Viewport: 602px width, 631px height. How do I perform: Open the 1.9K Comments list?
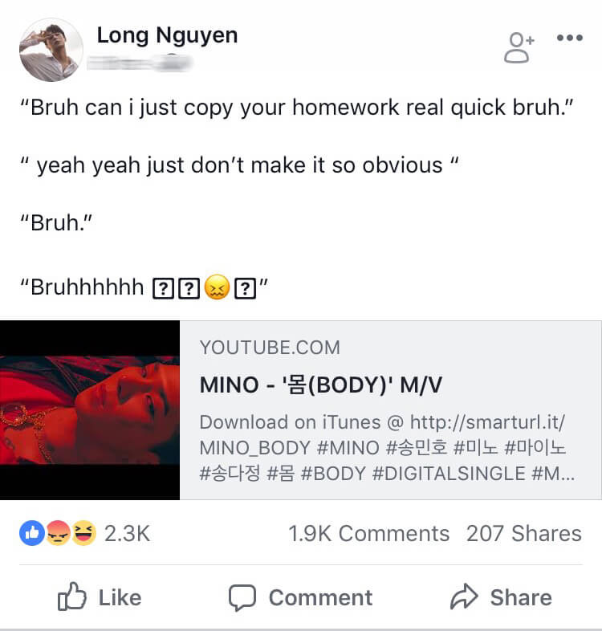[x=368, y=534]
